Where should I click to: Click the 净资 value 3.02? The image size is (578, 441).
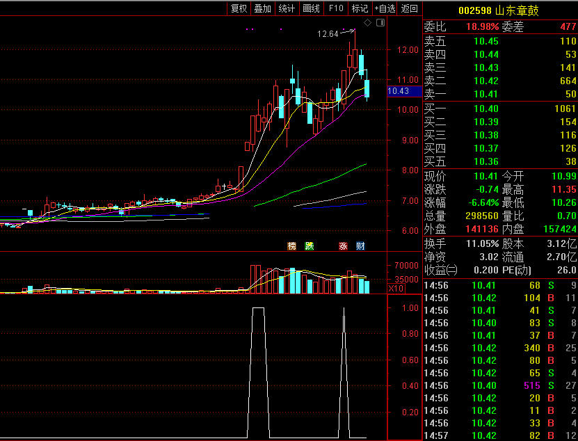pos(488,257)
